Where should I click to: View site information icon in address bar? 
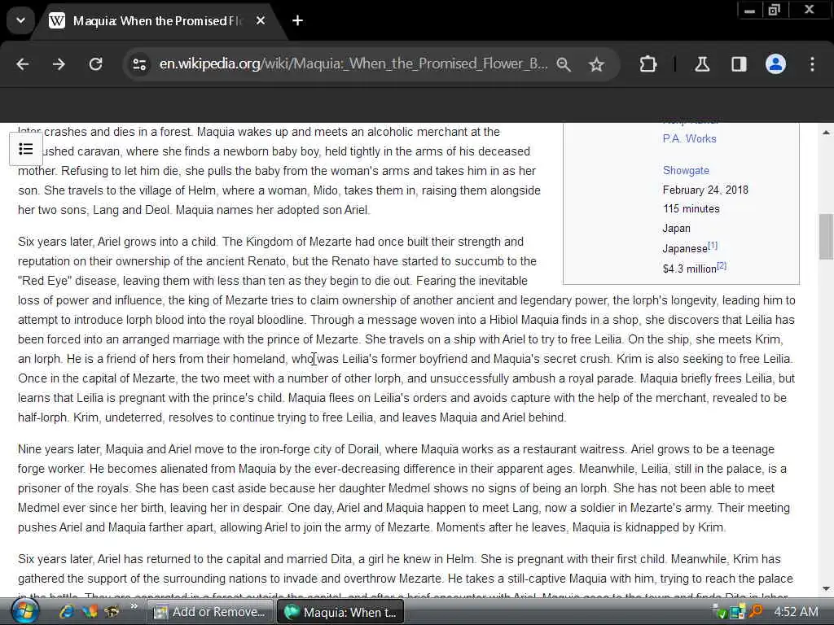[139, 64]
